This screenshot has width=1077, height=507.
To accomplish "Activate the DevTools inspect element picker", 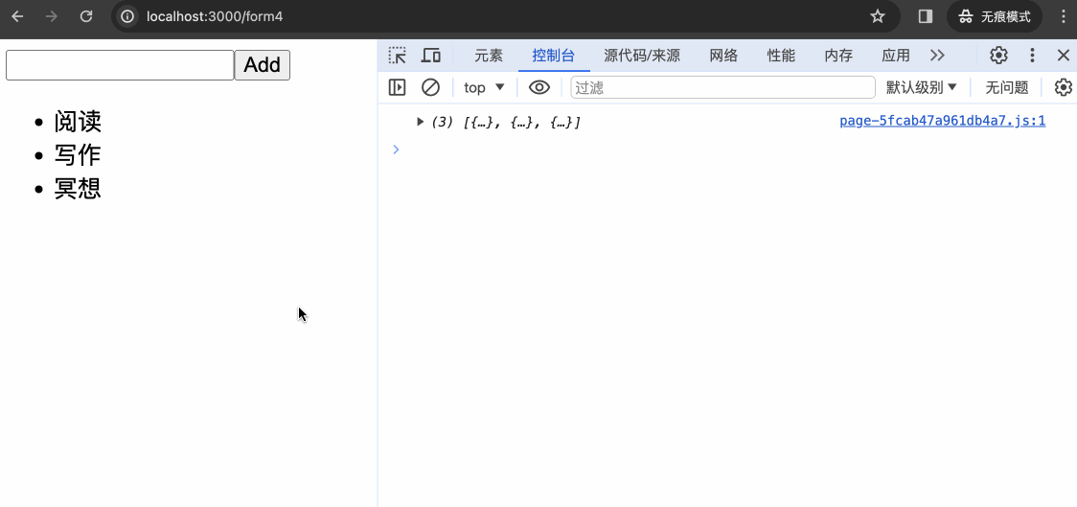I will [397, 56].
